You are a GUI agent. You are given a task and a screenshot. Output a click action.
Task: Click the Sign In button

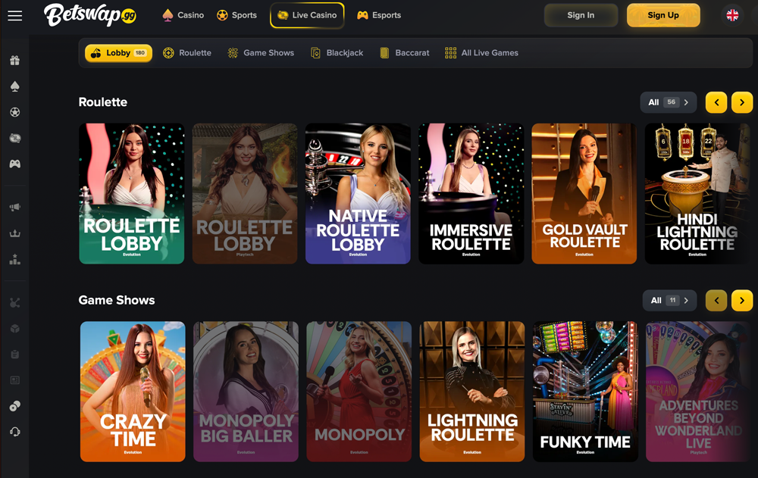coord(581,14)
